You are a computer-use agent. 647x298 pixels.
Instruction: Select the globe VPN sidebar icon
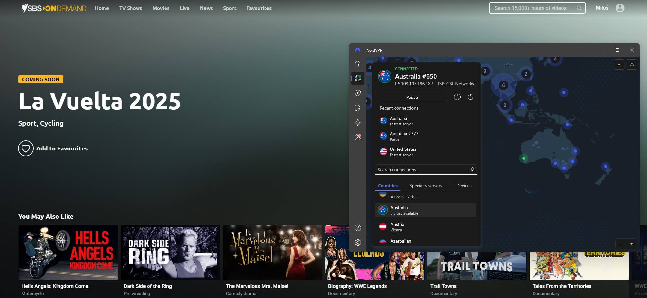coord(358,78)
